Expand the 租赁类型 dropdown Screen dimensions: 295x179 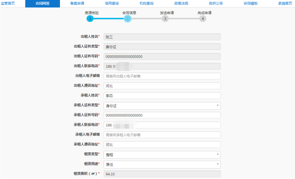click(162, 155)
